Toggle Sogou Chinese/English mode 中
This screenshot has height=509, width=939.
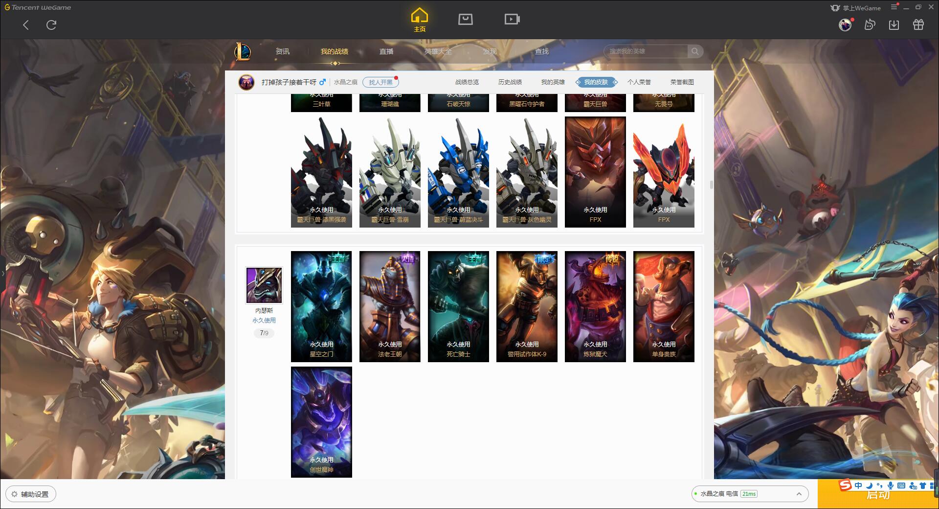tap(858, 486)
